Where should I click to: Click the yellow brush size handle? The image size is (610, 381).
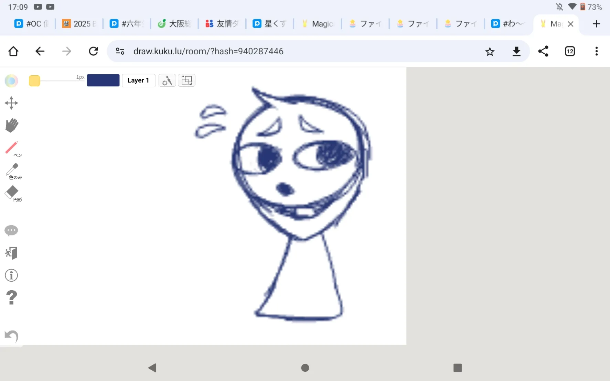click(x=34, y=81)
